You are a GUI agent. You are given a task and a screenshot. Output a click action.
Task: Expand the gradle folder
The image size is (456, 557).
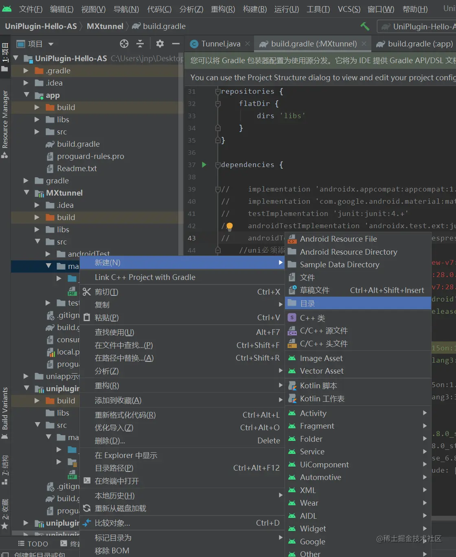coord(26,181)
